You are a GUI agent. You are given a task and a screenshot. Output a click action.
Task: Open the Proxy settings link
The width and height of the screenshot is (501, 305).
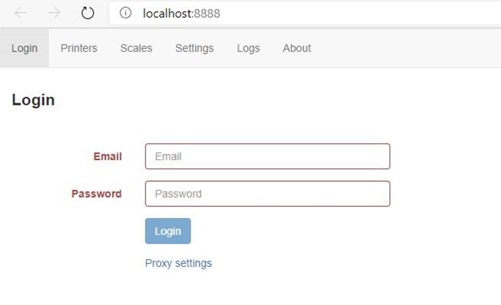coord(178,263)
